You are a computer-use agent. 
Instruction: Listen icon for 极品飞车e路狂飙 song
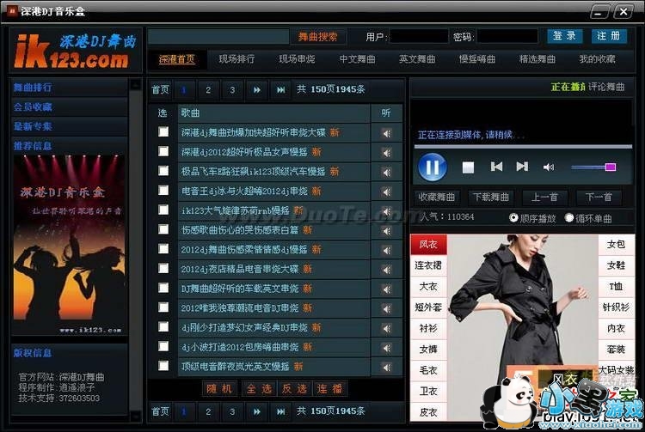386,172
